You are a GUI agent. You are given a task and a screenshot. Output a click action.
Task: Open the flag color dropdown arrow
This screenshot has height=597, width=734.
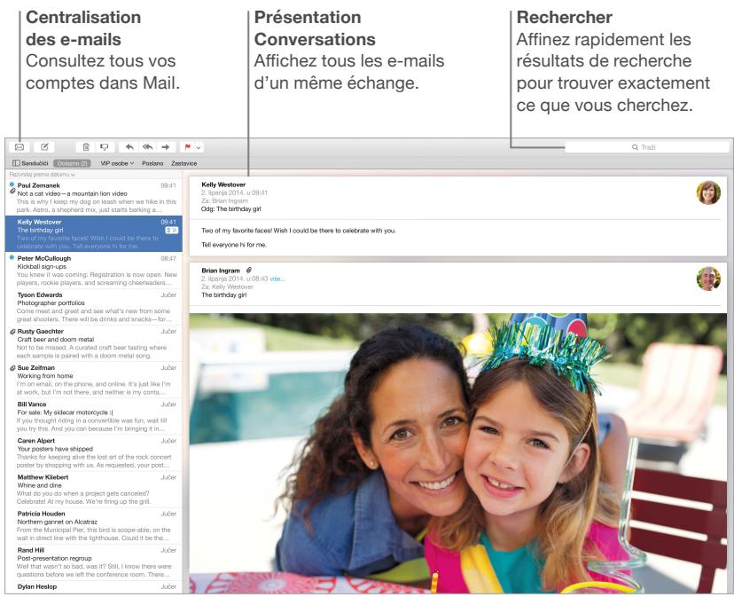point(199,147)
